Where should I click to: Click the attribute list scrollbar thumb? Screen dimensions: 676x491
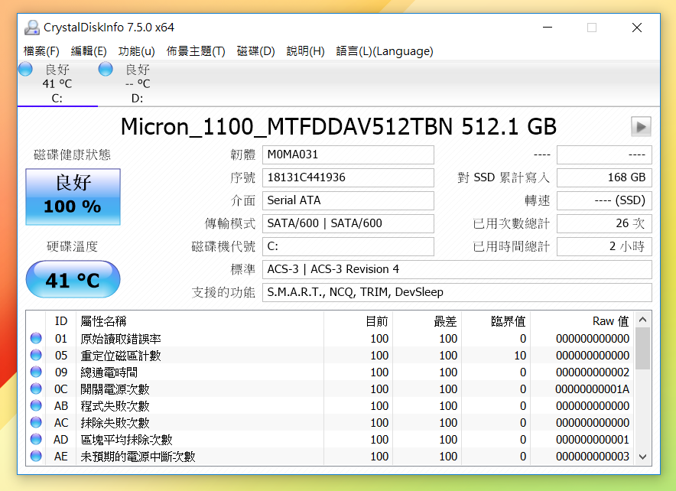click(642, 348)
